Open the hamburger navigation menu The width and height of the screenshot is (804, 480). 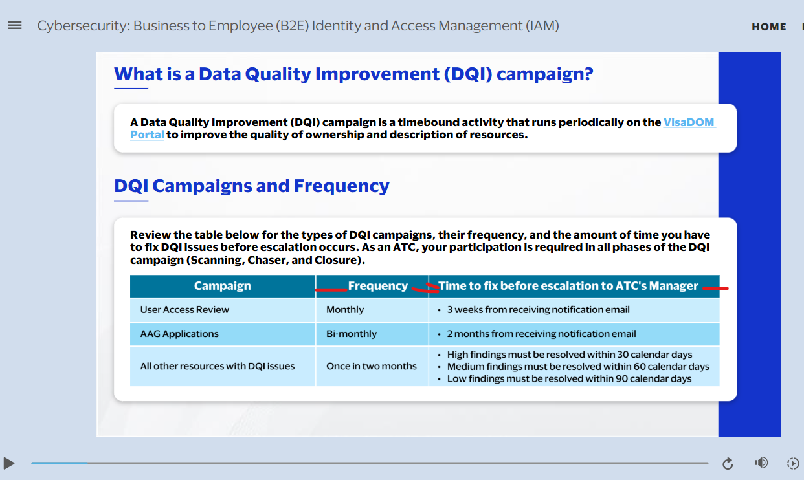click(x=14, y=25)
